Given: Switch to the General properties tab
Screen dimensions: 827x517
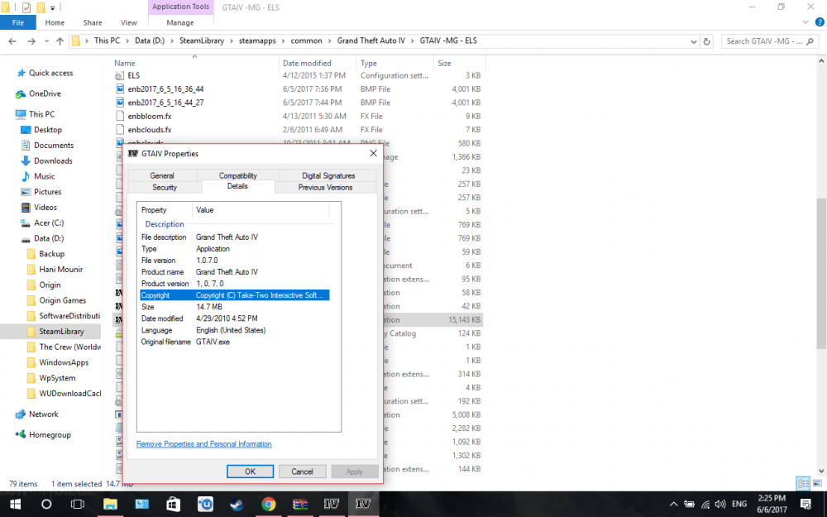Looking at the screenshot, I should [x=162, y=175].
